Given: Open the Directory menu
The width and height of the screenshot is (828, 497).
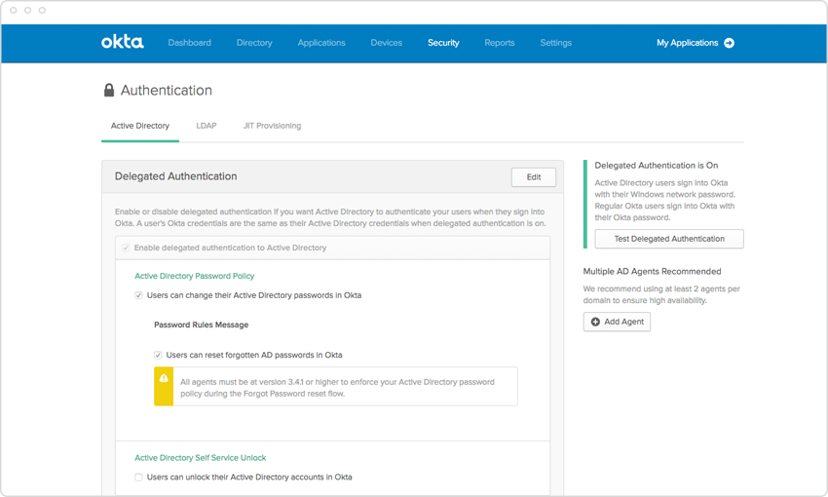Looking at the screenshot, I should coord(254,43).
